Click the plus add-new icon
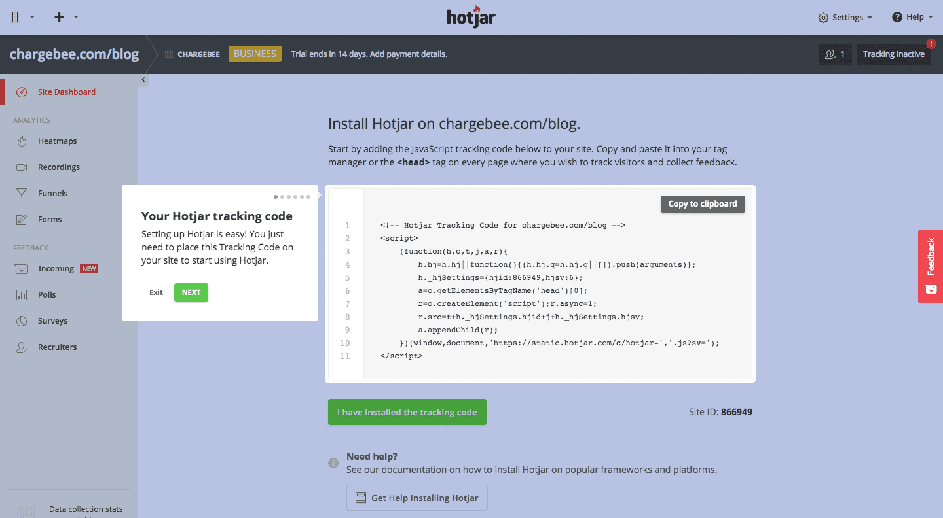 point(59,17)
